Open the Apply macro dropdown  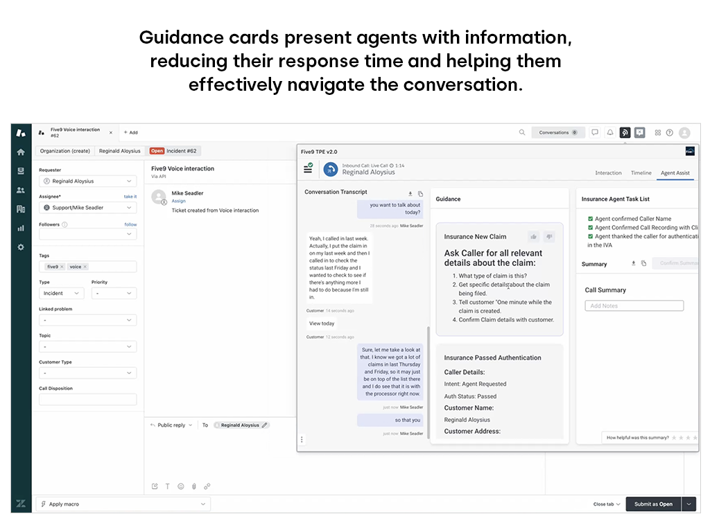(x=123, y=504)
